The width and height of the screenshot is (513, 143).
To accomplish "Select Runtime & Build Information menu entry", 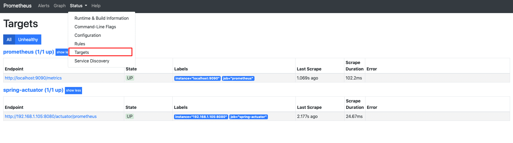I will pos(102,18).
